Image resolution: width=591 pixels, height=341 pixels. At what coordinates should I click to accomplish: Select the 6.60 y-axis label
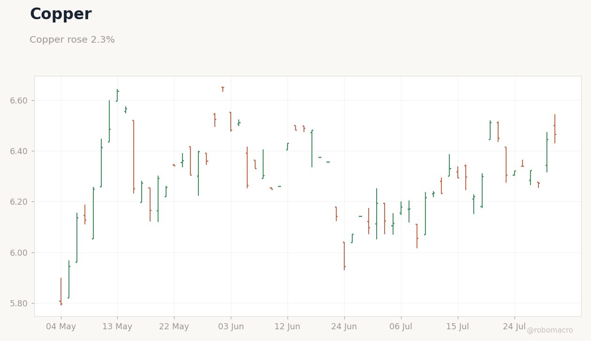point(19,101)
